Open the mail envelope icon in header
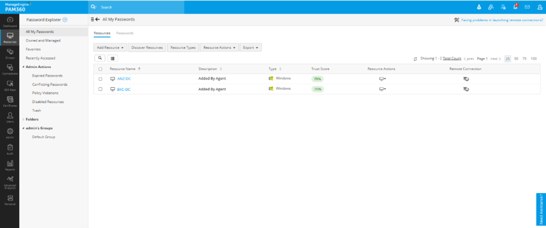This screenshot has width=546, height=228. point(527,7)
